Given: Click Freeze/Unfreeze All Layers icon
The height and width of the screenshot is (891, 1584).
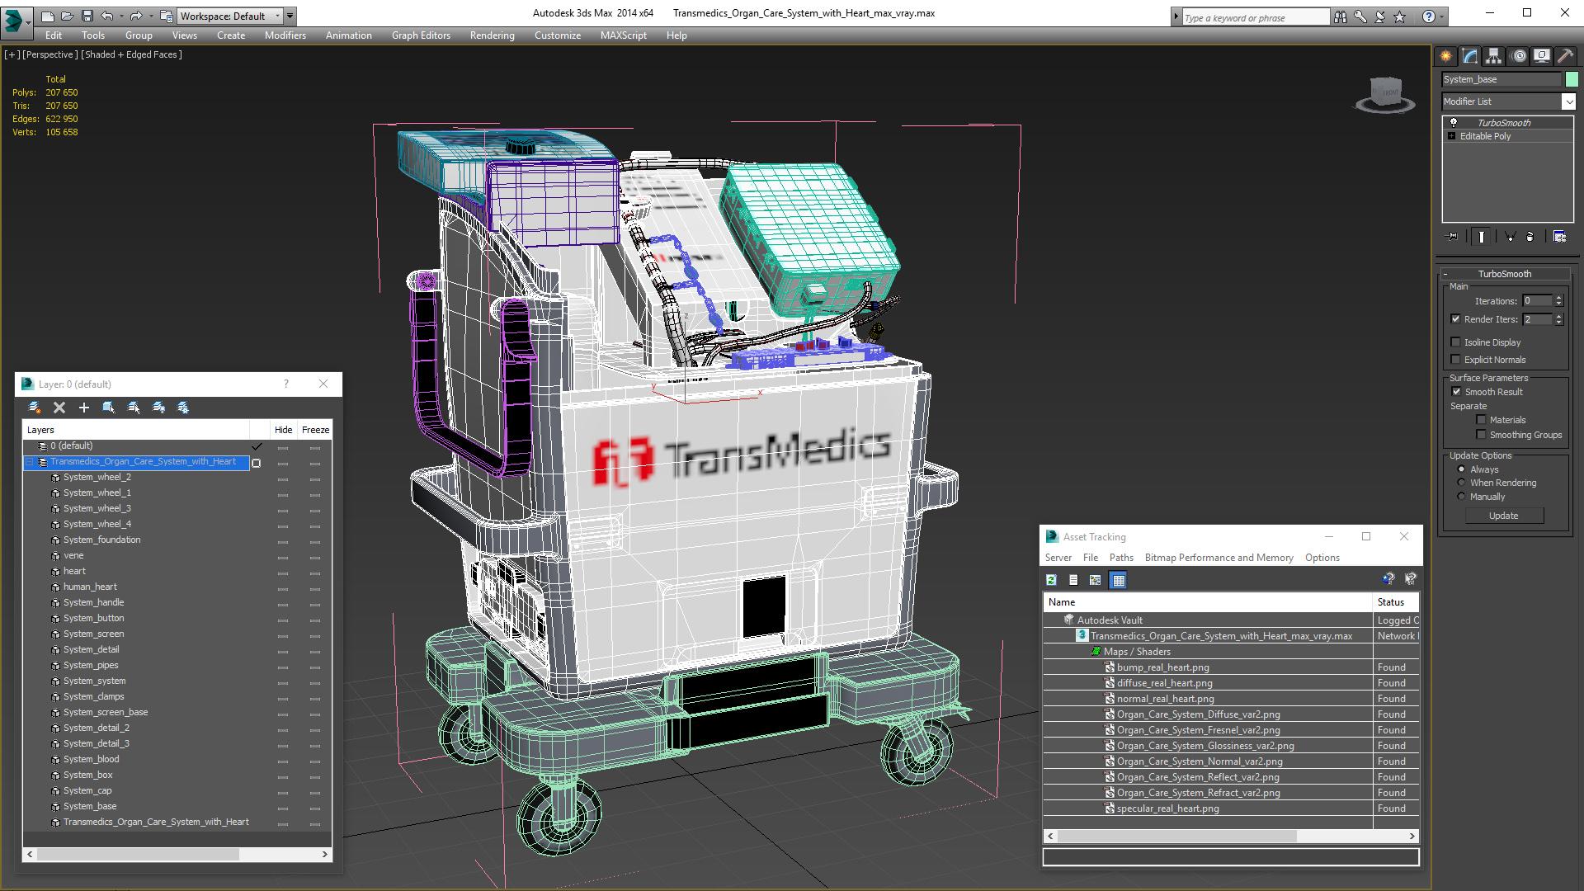Looking at the screenshot, I should (183, 408).
